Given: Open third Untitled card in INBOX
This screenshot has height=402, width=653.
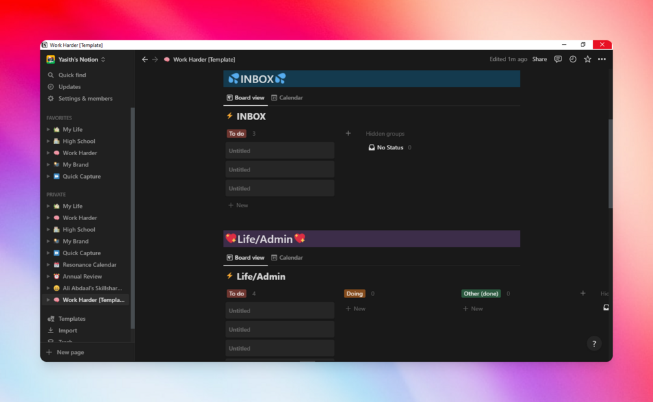Looking at the screenshot, I should pyautogui.click(x=280, y=188).
